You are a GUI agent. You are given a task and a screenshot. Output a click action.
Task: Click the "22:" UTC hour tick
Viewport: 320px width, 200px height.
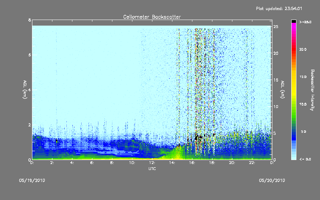click(252, 163)
